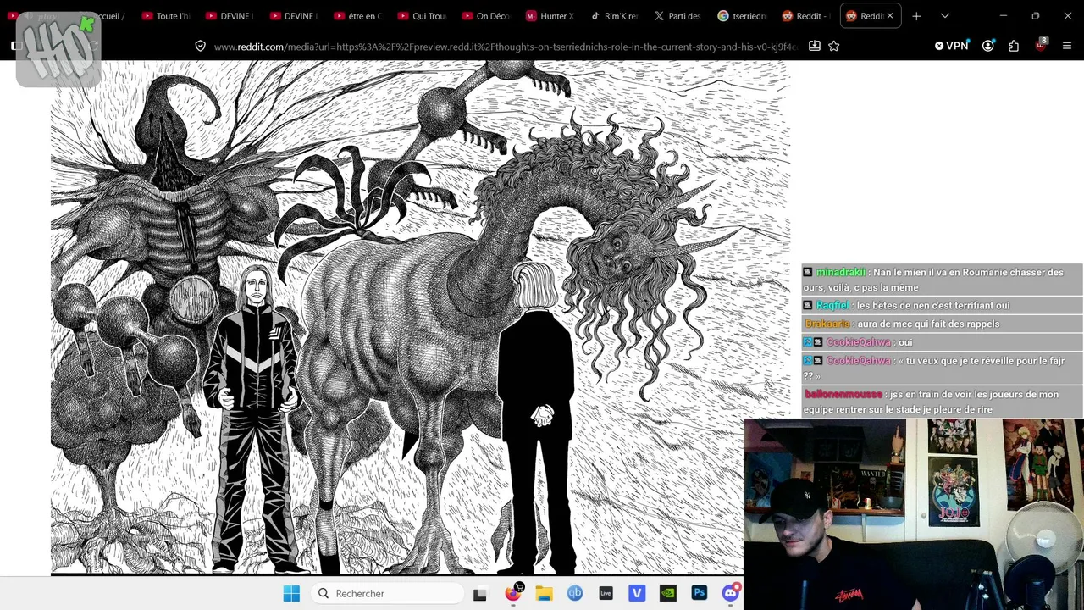Click the message 'les bêtes de nen c'est terrifiant oui'
The width and height of the screenshot is (1084, 610).
coord(933,305)
